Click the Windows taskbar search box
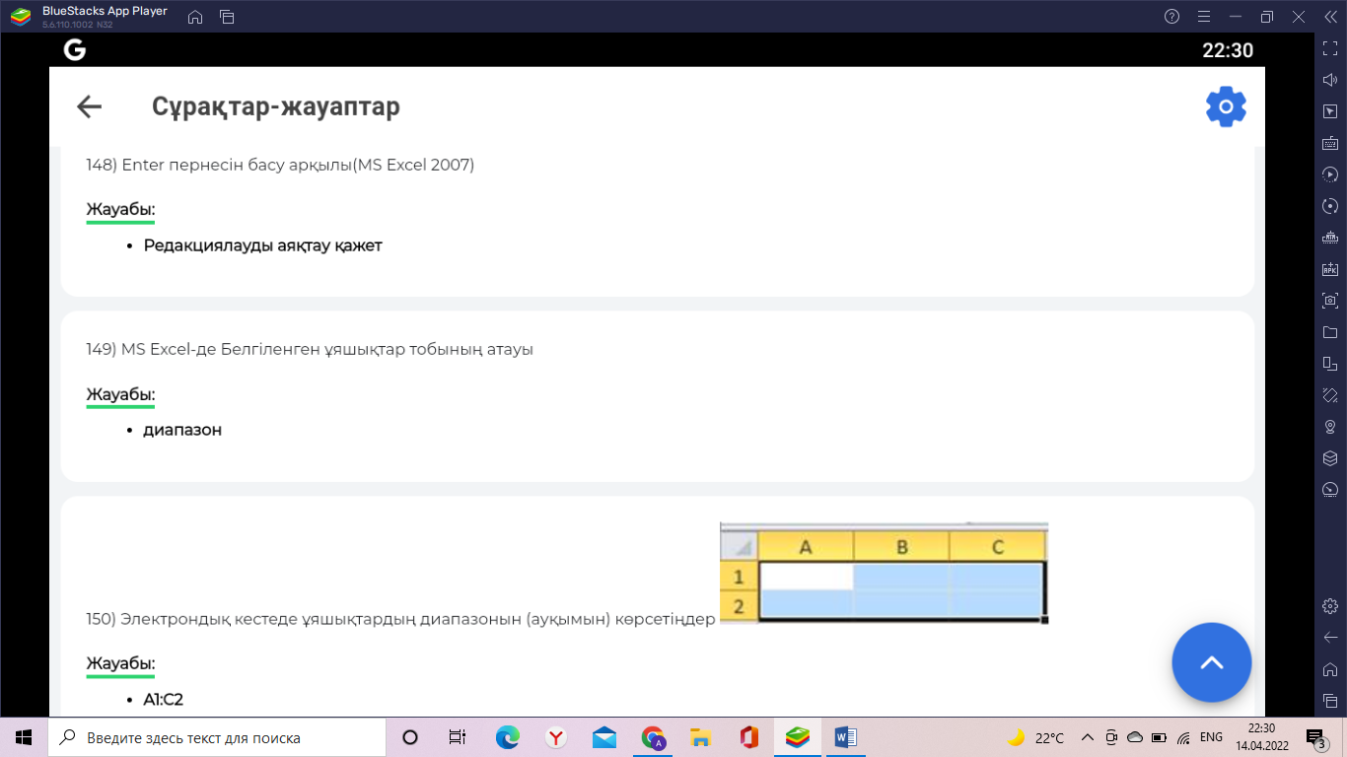The width and height of the screenshot is (1347, 757). pyautogui.click(x=217, y=737)
